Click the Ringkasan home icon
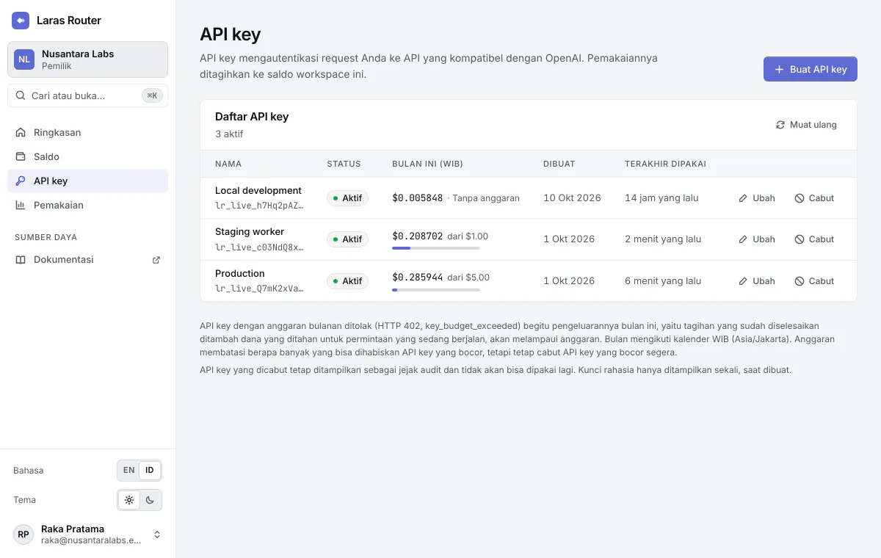 click(21, 133)
